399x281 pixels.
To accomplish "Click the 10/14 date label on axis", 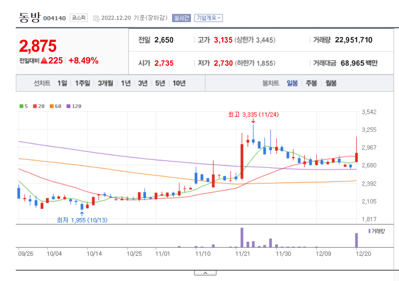I will point(94,254).
